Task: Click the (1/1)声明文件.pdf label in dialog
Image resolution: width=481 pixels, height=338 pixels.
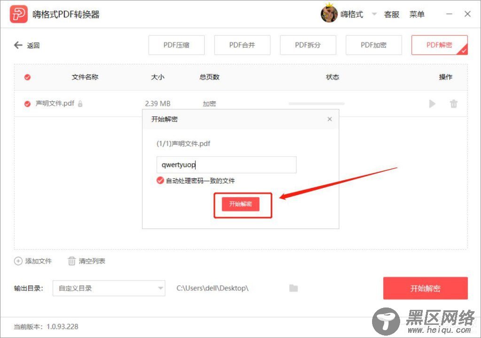Action: coord(184,144)
